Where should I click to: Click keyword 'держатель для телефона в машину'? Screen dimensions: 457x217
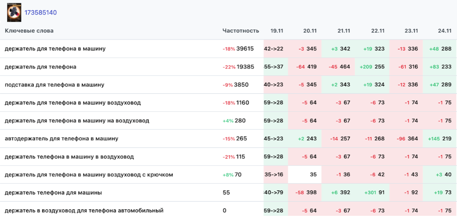click(55, 49)
